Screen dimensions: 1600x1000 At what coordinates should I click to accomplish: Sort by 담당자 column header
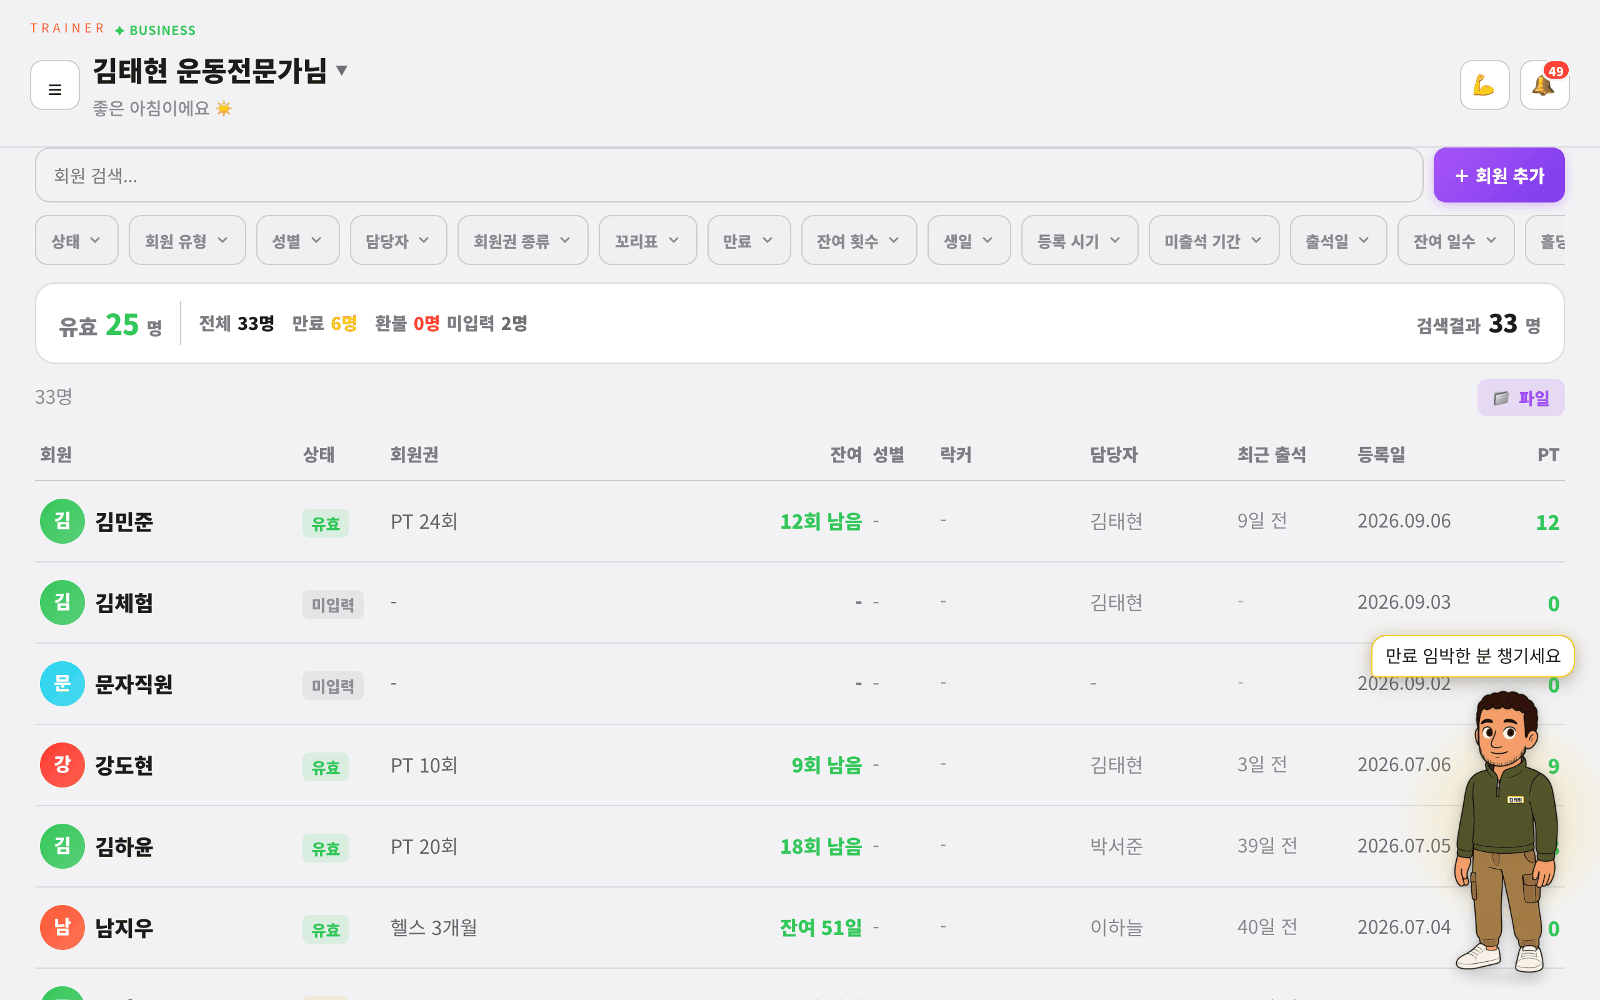pyautogui.click(x=1113, y=455)
